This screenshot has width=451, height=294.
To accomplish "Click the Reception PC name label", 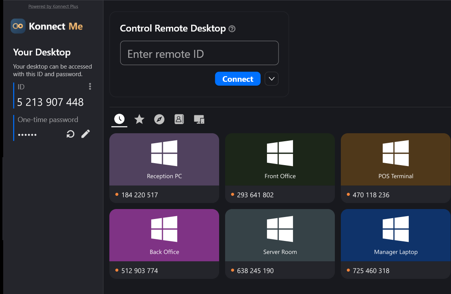I will (x=164, y=176).
